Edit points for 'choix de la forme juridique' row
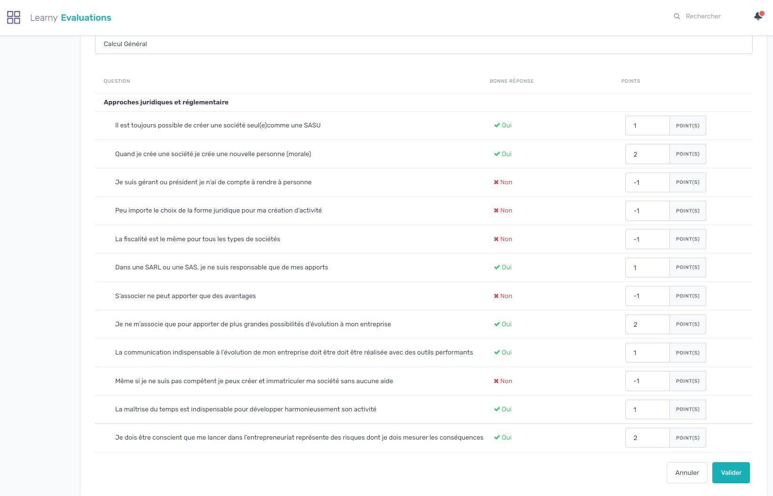This screenshot has width=773, height=496. click(x=647, y=211)
